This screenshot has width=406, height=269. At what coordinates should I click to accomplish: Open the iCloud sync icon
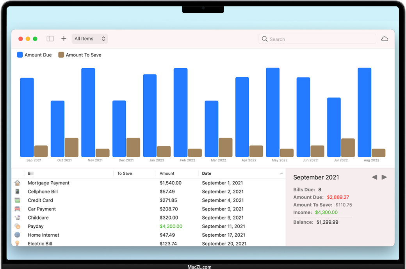click(x=385, y=39)
